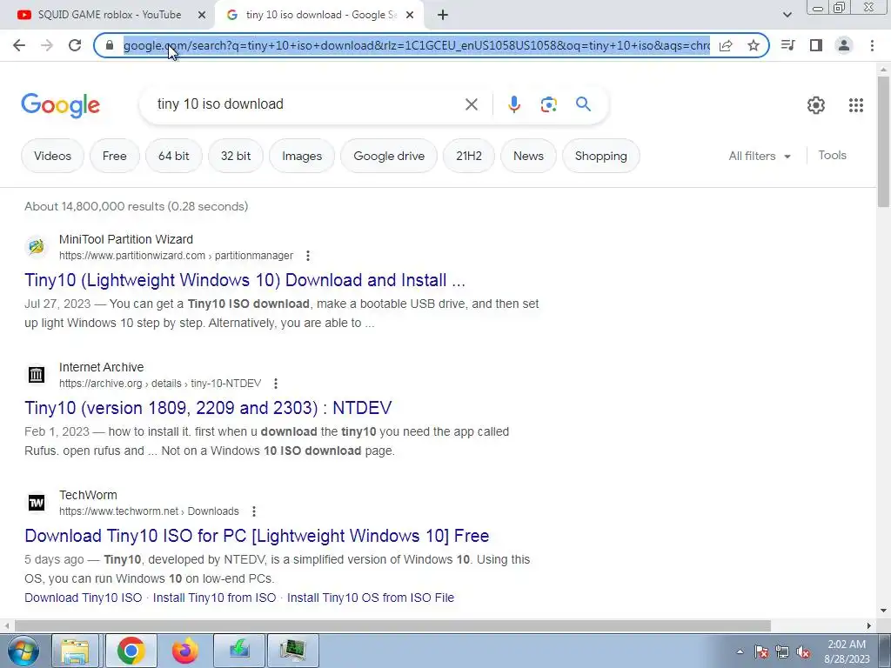Apply the Google drive filter chip

point(389,156)
